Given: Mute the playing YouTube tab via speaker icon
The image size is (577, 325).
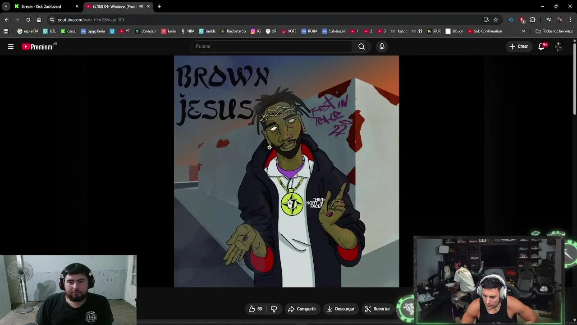Looking at the screenshot, I should pos(141,6).
